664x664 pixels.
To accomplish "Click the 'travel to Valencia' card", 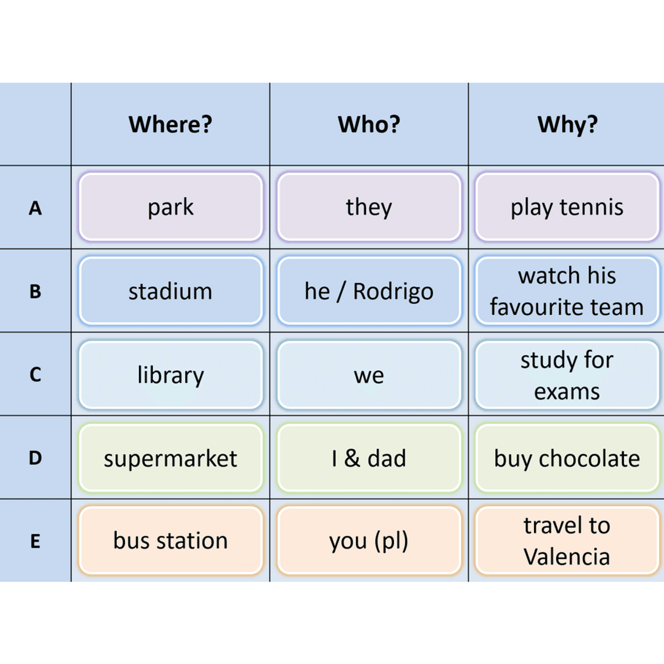I will coord(567,540).
